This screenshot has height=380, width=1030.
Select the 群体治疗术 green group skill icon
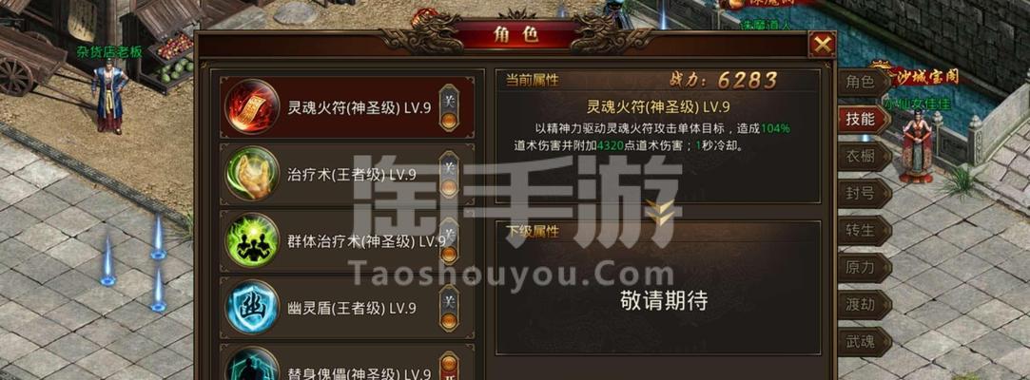[252, 240]
